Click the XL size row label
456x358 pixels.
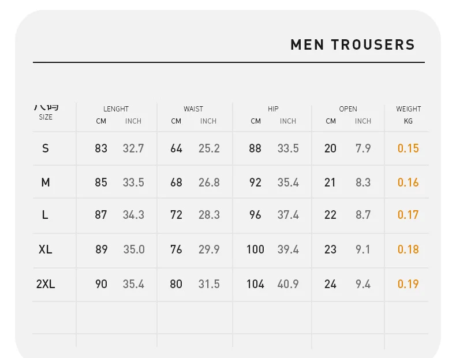click(x=46, y=249)
